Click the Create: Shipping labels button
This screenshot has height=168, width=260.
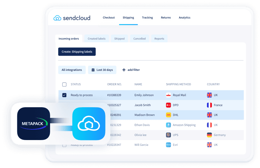[77, 52]
